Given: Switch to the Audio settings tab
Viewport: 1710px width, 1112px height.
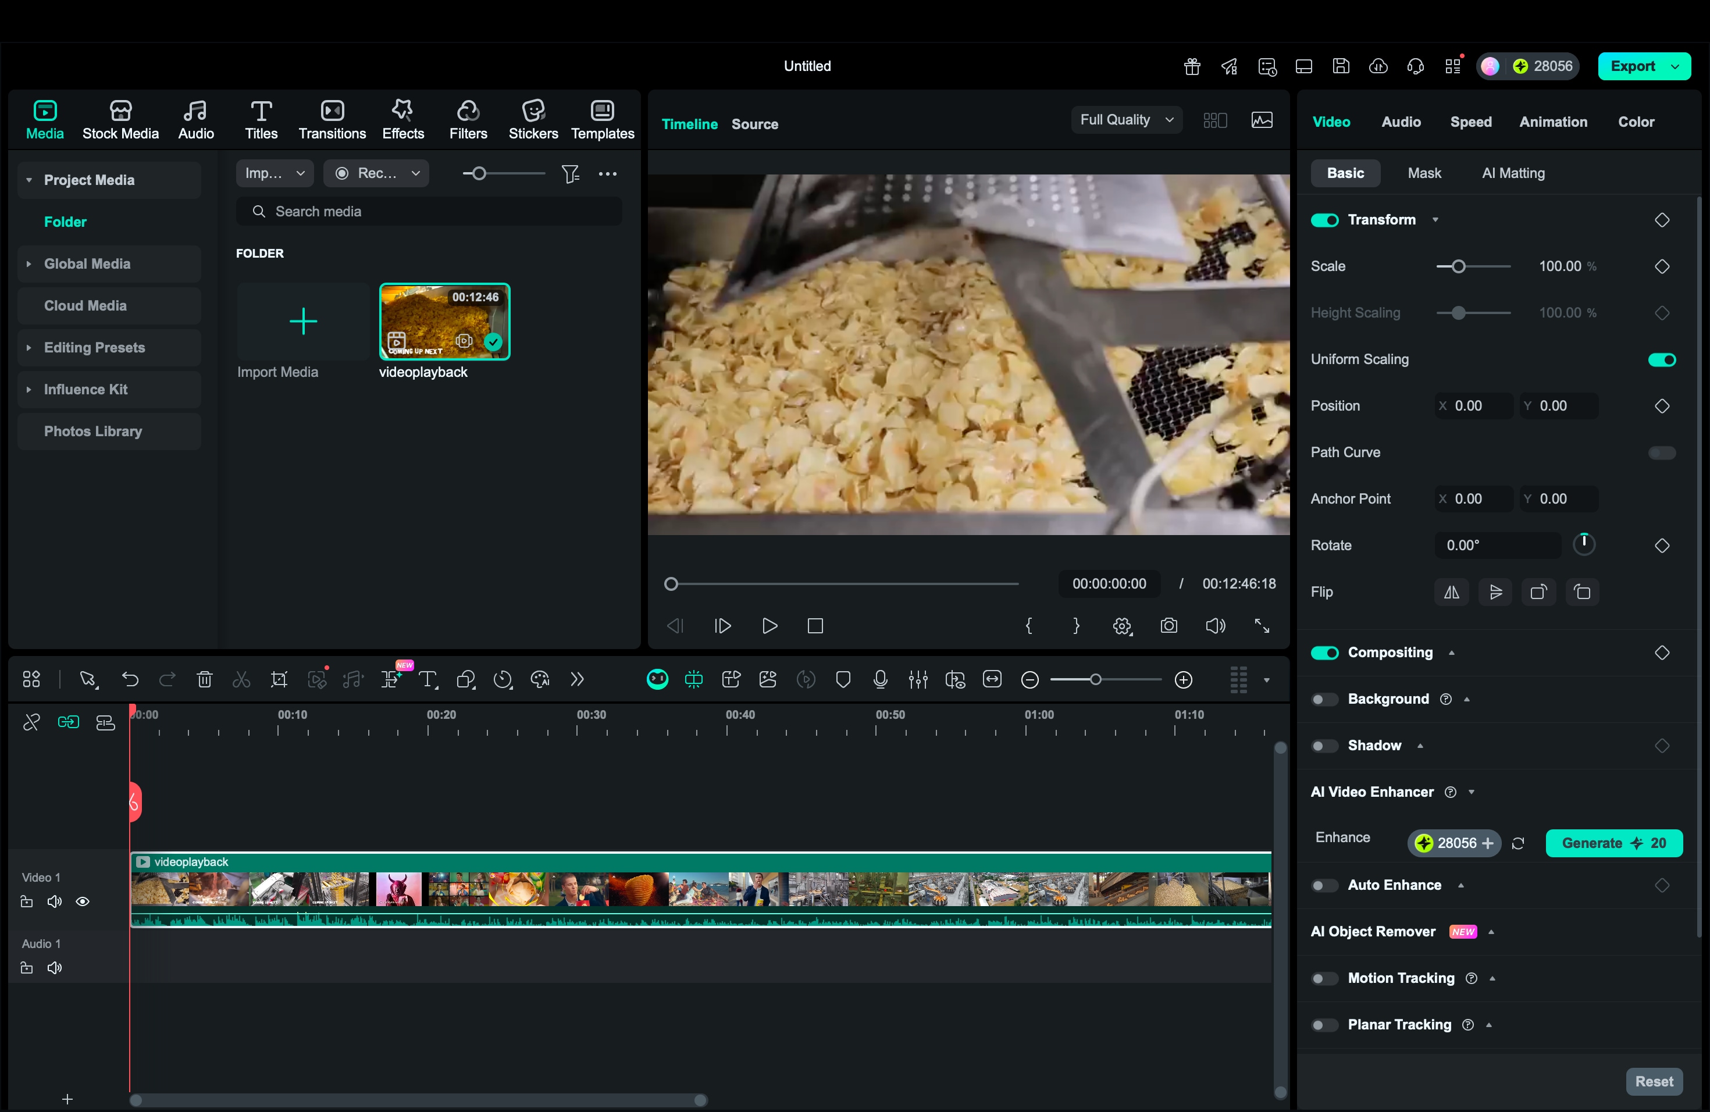Looking at the screenshot, I should point(1401,122).
